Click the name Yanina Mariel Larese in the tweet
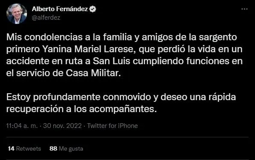 (88, 49)
